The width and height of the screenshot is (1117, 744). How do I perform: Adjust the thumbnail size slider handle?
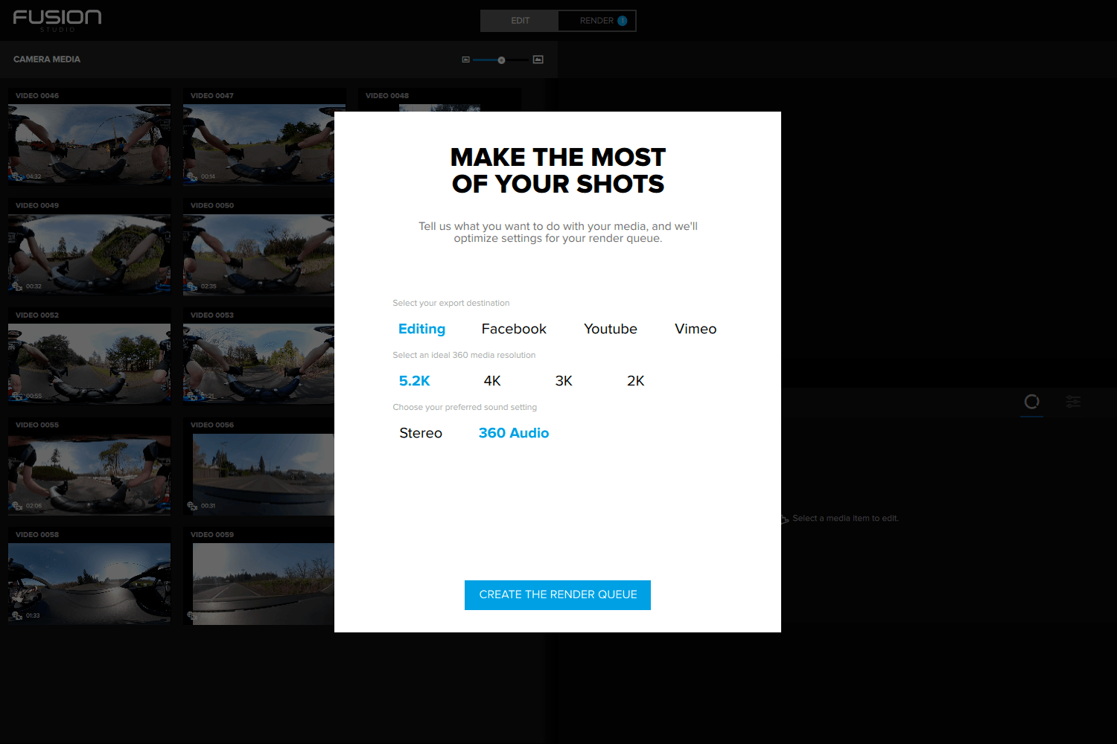pos(501,60)
